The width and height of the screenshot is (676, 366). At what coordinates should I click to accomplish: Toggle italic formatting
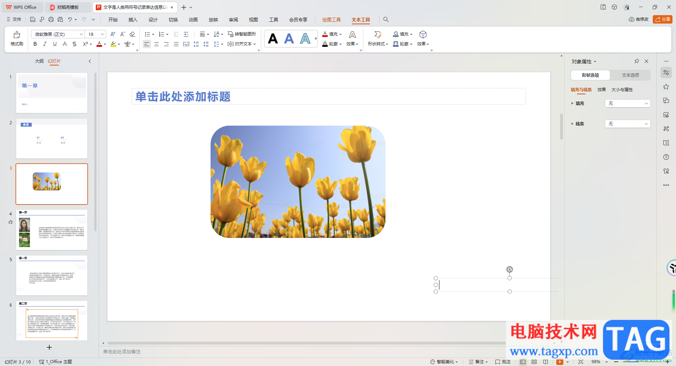pos(45,44)
